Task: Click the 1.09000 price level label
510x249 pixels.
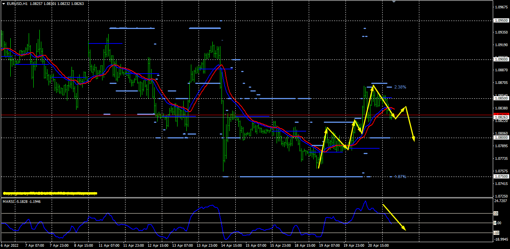Action: (502, 59)
